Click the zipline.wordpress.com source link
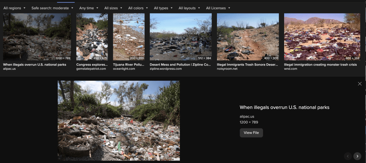366x163 pixels. coord(167,69)
